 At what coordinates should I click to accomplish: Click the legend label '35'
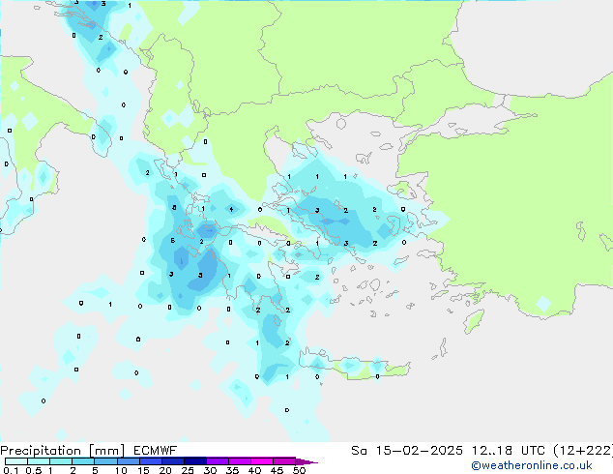pyautogui.click(x=232, y=470)
